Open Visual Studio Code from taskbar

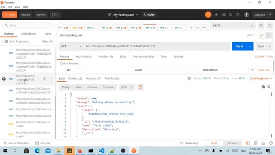(101, 151)
